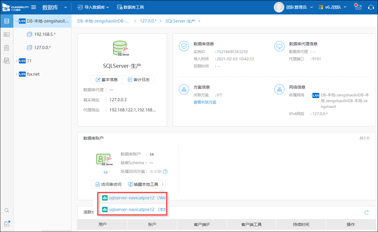Click the database icon in left sidebar
The height and width of the screenshot is (232, 378).
[6, 21]
